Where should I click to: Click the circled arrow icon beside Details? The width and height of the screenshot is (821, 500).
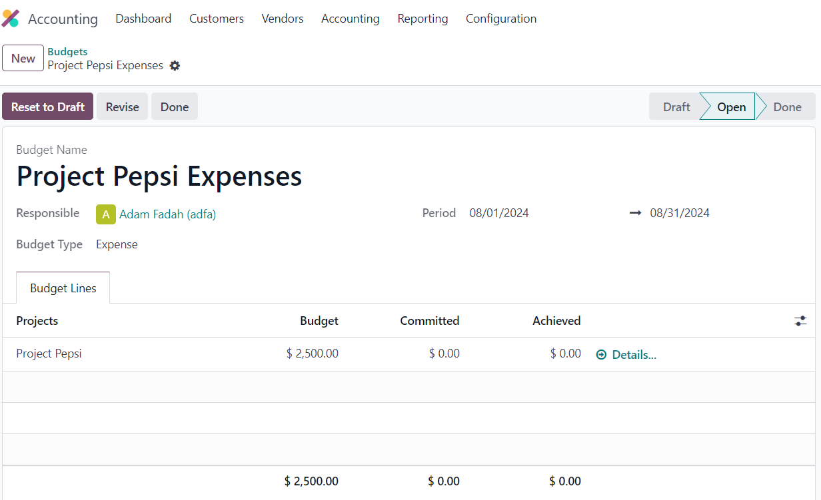coord(601,355)
